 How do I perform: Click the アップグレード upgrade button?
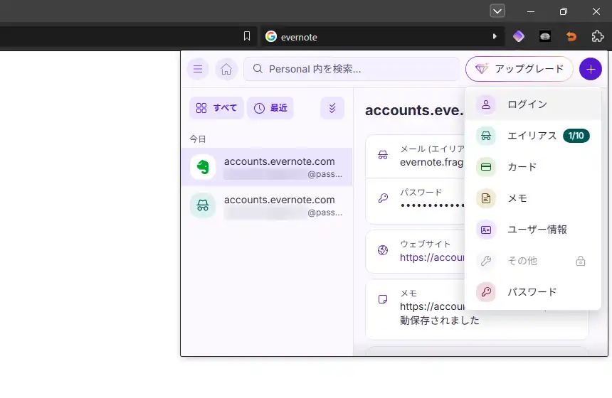(x=519, y=69)
